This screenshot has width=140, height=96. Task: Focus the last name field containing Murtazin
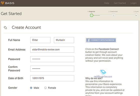point(64,40)
